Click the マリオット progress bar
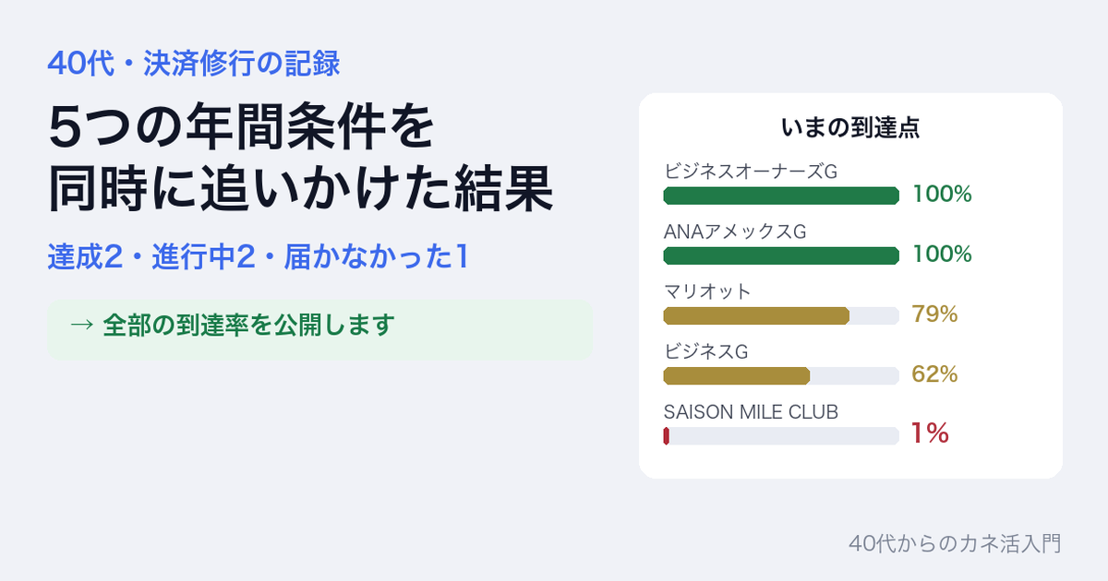The image size is (1108, 581). click(781, 315)
